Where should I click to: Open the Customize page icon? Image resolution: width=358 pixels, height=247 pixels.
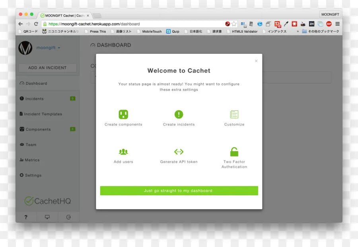coord(234,114)
